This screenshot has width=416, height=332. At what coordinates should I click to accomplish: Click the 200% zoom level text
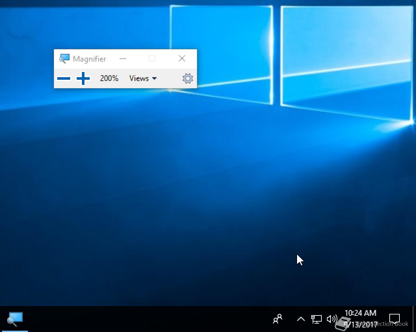coord(109,78)
